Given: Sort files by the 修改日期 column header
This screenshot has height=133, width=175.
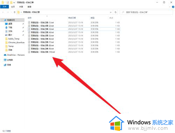Looking at the screenshot, I should (72, 18).
